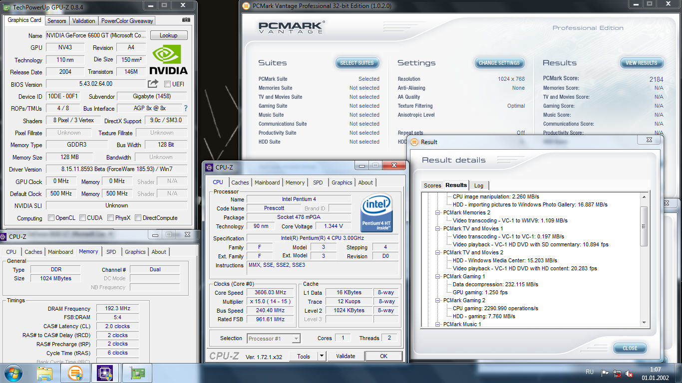Toggle the UEFI checkbox in GPU-Z
This screenshot has height=383, width=682.
(167, 84)
